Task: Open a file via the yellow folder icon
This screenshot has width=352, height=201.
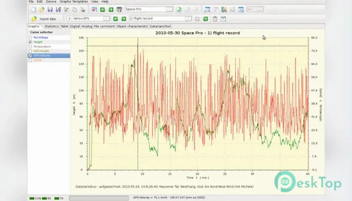Action: [x=42, y=10]
